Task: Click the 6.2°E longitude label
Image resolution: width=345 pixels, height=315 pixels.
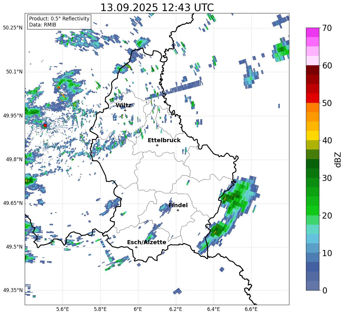Action: pos(176,309)
